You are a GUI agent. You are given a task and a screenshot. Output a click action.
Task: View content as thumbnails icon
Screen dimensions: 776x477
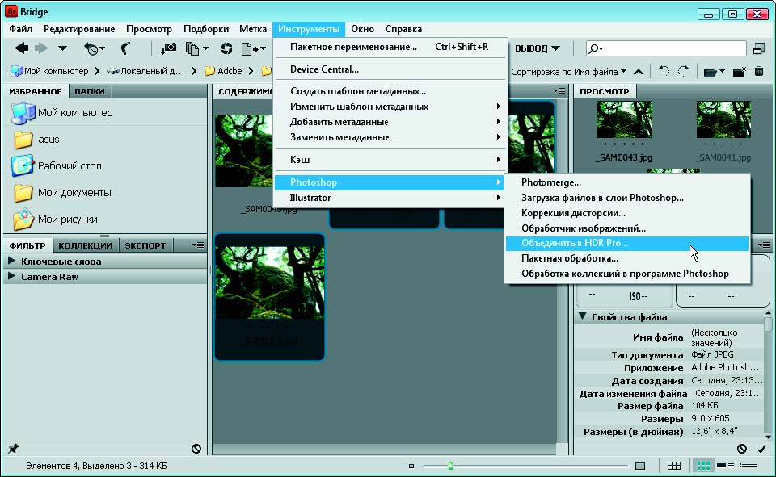tap(703, 466)
